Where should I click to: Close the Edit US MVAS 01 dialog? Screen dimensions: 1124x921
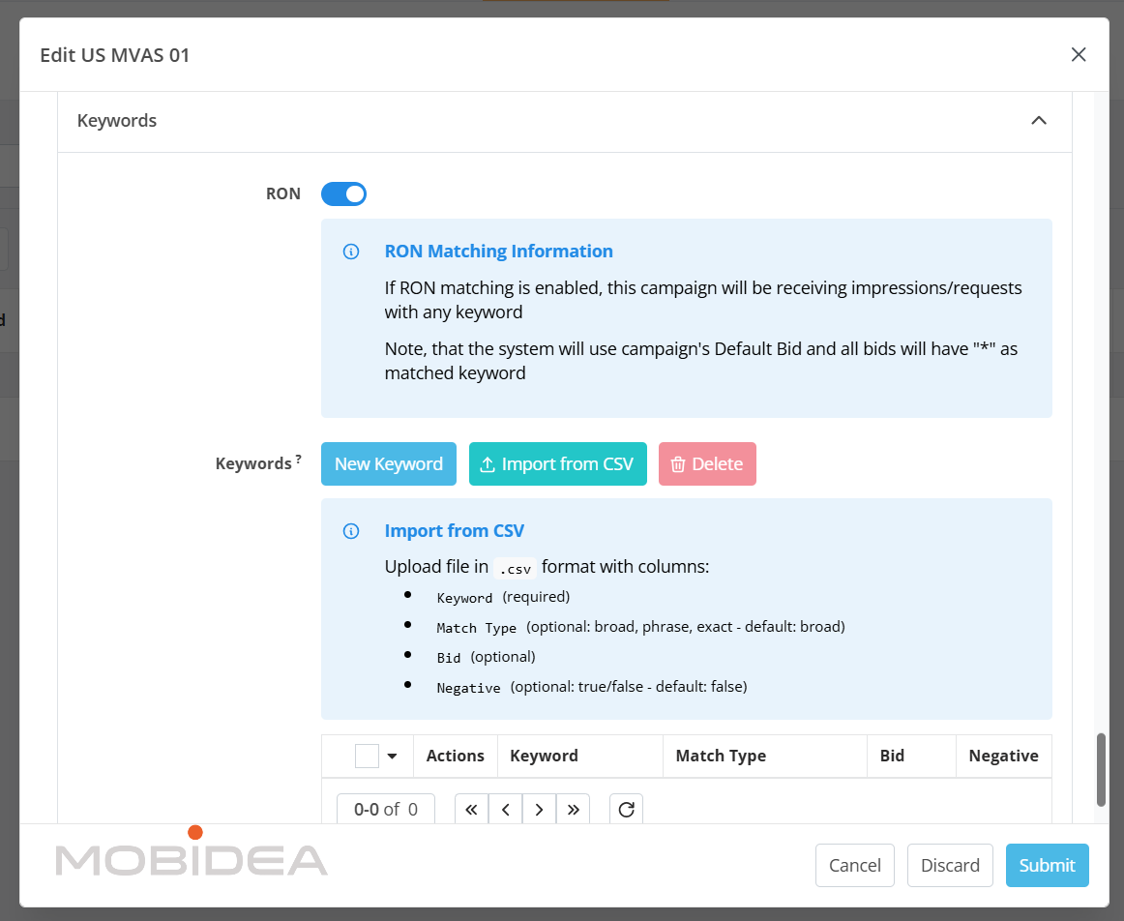coord(1079,55)
